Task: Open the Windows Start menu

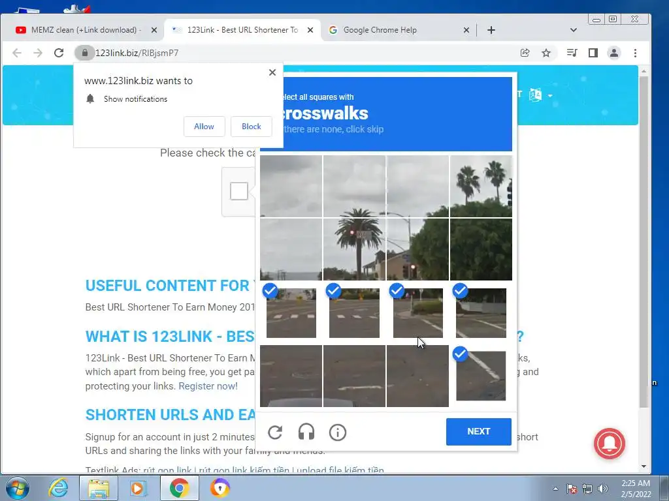Action: (17, 488)
